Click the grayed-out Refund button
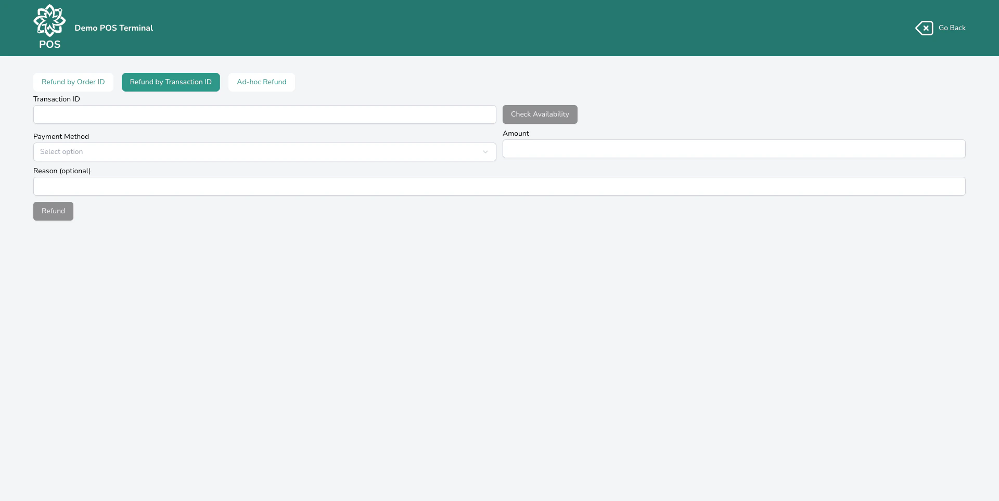This screenshot has height=501, width=999. pyautogui.click(x=53, y=211)
